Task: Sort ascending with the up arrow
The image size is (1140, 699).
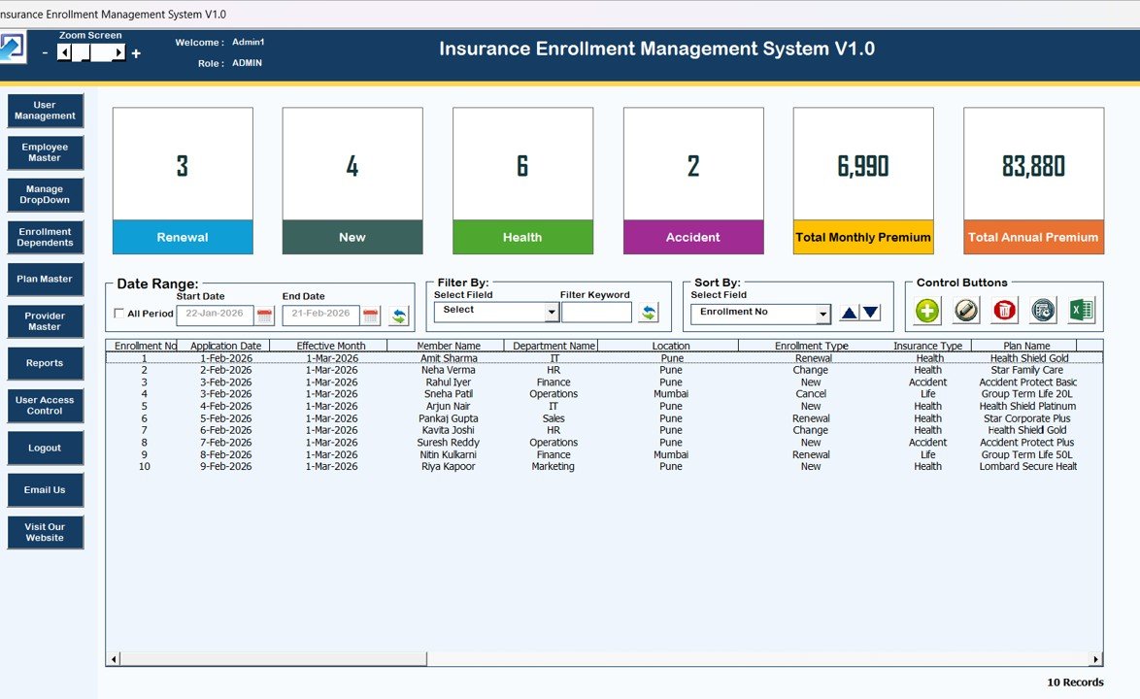Action: point(850,313)
